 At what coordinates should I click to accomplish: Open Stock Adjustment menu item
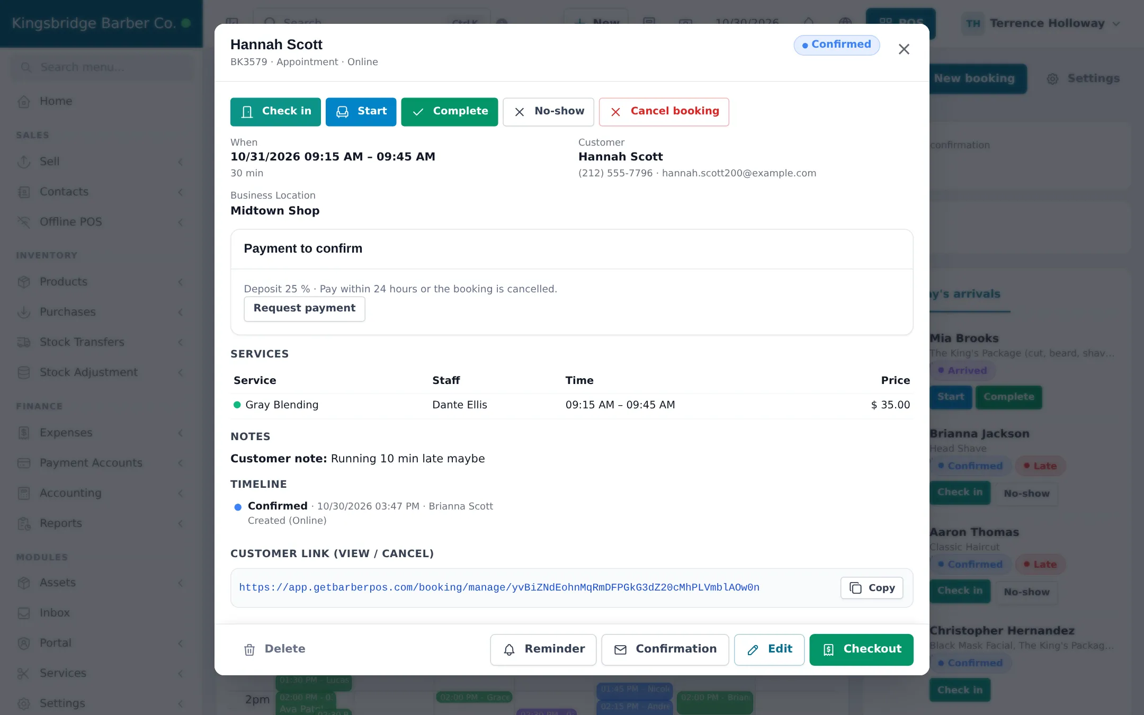click(x=101, y=372)
